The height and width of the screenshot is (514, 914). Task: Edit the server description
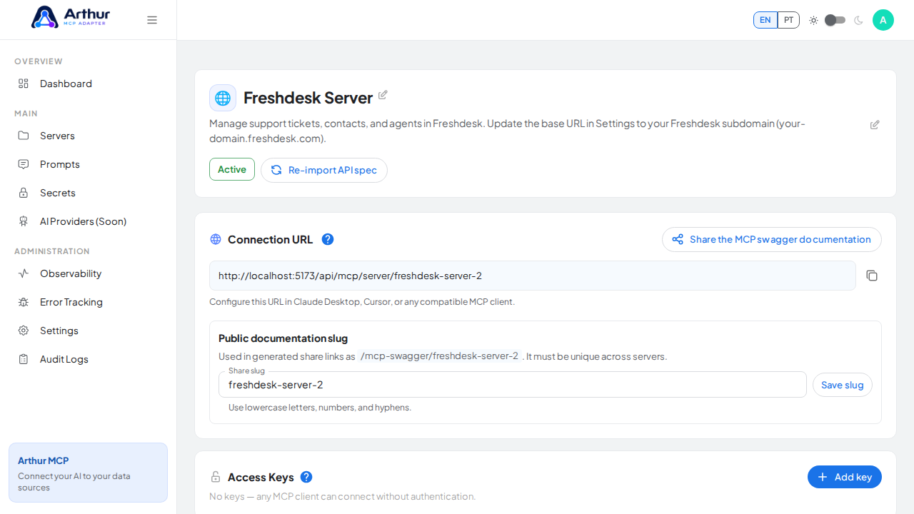[x=875, y=125]
